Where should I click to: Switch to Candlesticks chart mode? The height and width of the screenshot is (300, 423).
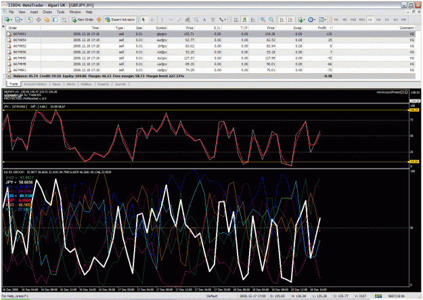coord(244,20)
